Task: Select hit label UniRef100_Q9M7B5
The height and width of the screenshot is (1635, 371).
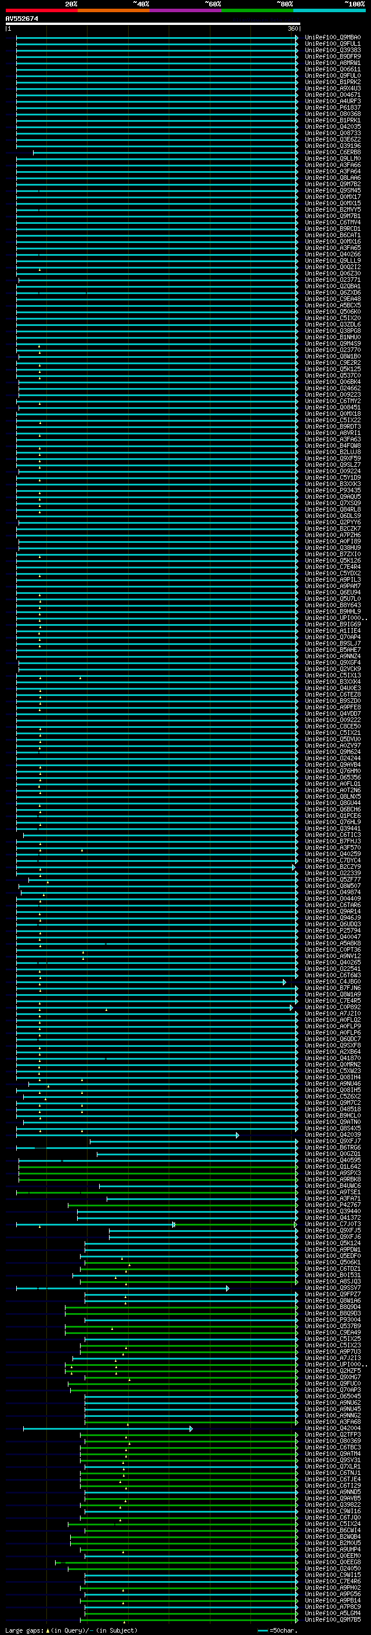Action: [x=333, y=1619]
